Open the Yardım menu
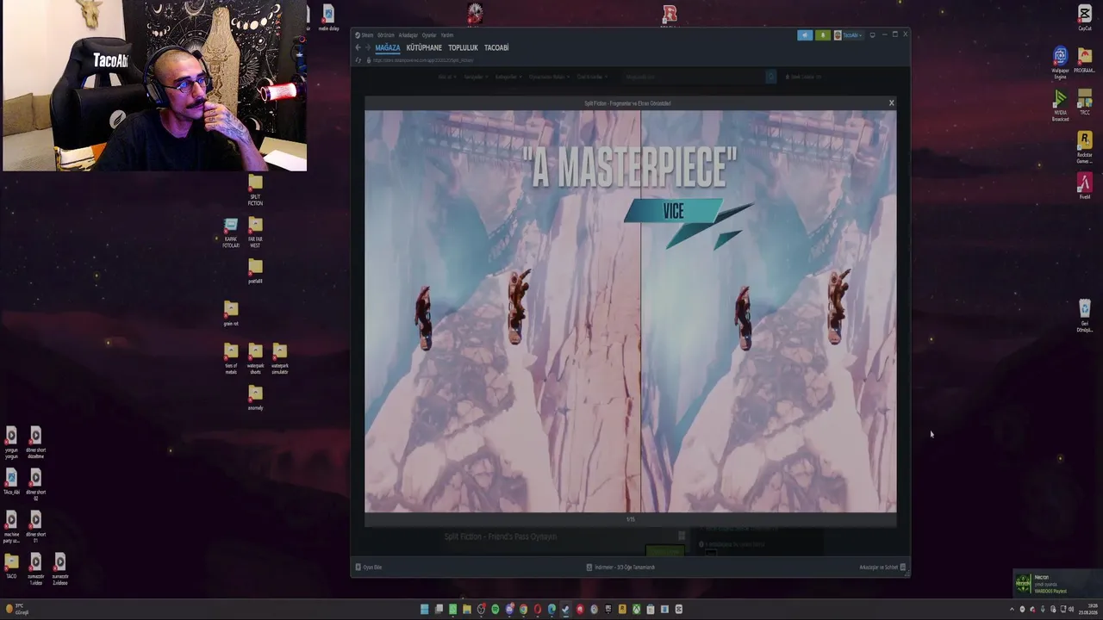The height and width of the screenshot is (620, 1103). pyautogui.click(x=447, y=35)
